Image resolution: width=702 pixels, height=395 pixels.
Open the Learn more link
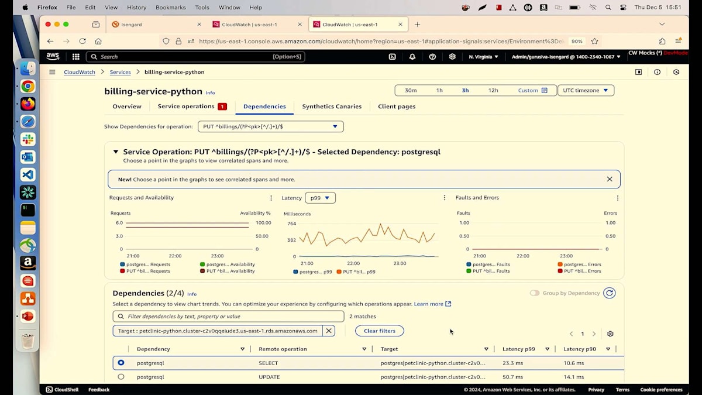[x=432, y=304]
